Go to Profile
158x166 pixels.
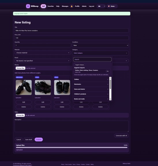tap(77, 6)
